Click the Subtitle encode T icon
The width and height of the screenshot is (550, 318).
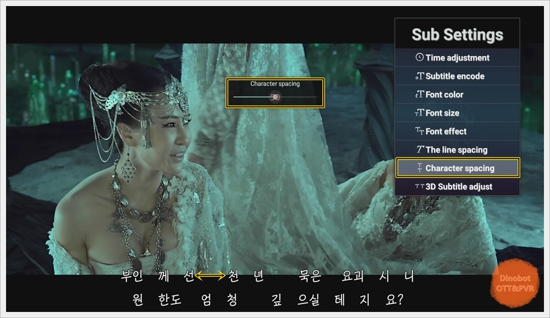pyautogui.click(x=420, y=76)
